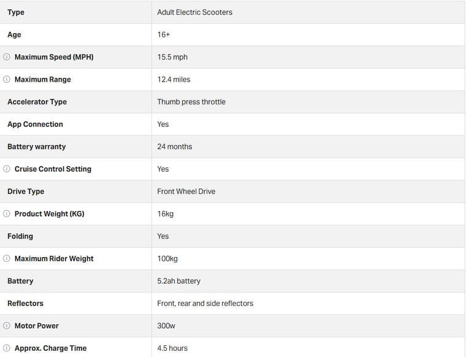Select the Battery warranty label
Image resolution: width=471 pixels, height=357 pixels.
[x=37, y=147]
